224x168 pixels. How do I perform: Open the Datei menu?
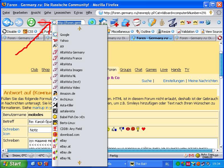pos(6,13)
